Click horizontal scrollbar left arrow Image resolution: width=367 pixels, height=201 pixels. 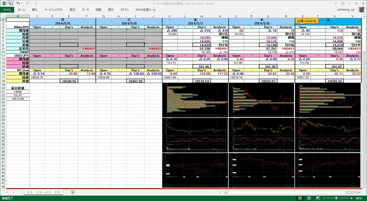226,192
